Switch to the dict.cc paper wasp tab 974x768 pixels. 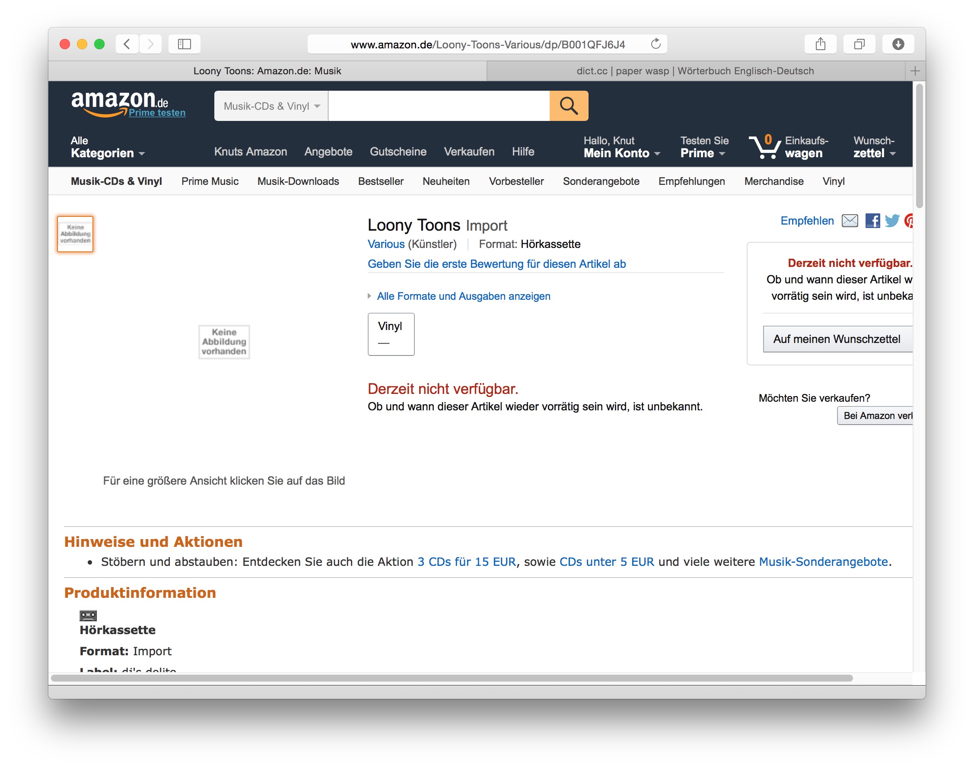point(694,71)
